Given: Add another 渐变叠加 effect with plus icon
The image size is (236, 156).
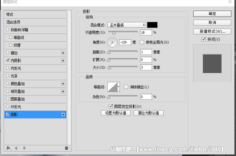Looking at the screenshot, I should coord(63,92).
